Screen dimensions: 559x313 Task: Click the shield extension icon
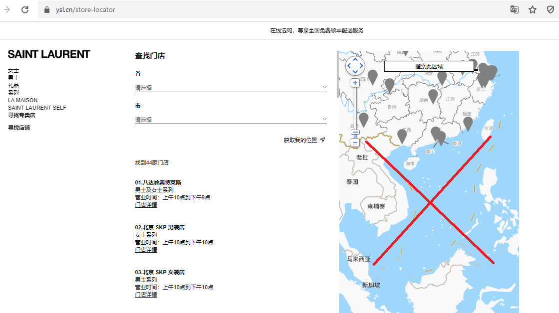pos(551,9)
